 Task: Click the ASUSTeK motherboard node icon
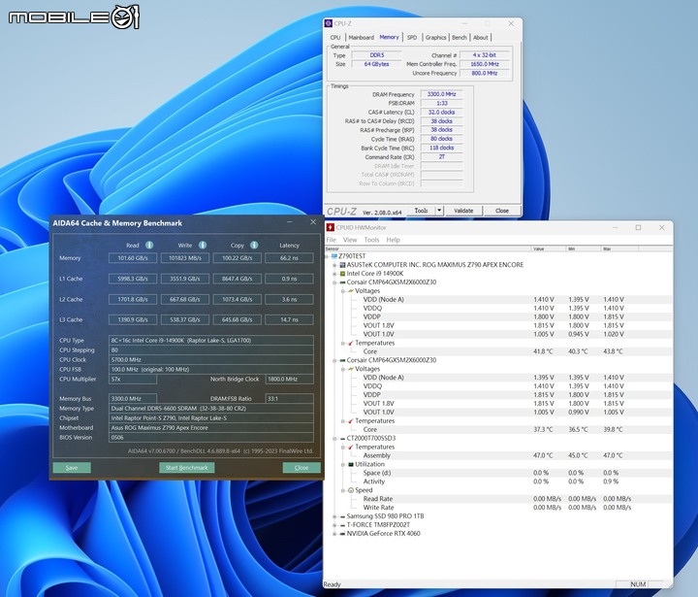click(342, 265)
